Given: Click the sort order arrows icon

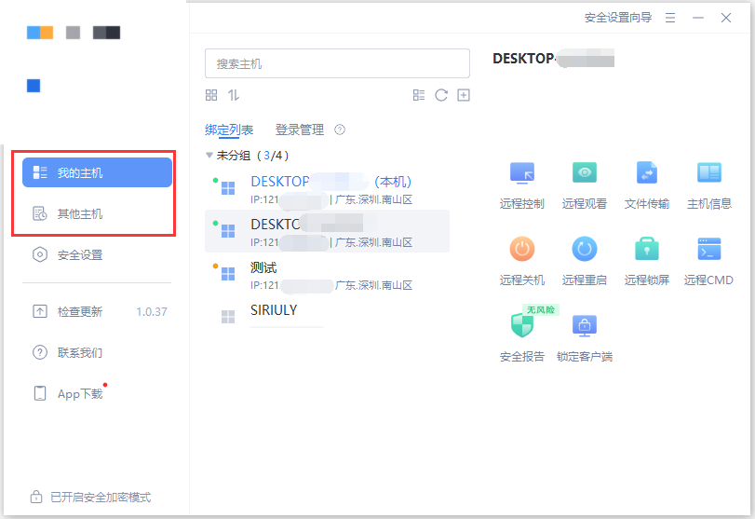Looking at the screenshot, I should pos(234,95).
